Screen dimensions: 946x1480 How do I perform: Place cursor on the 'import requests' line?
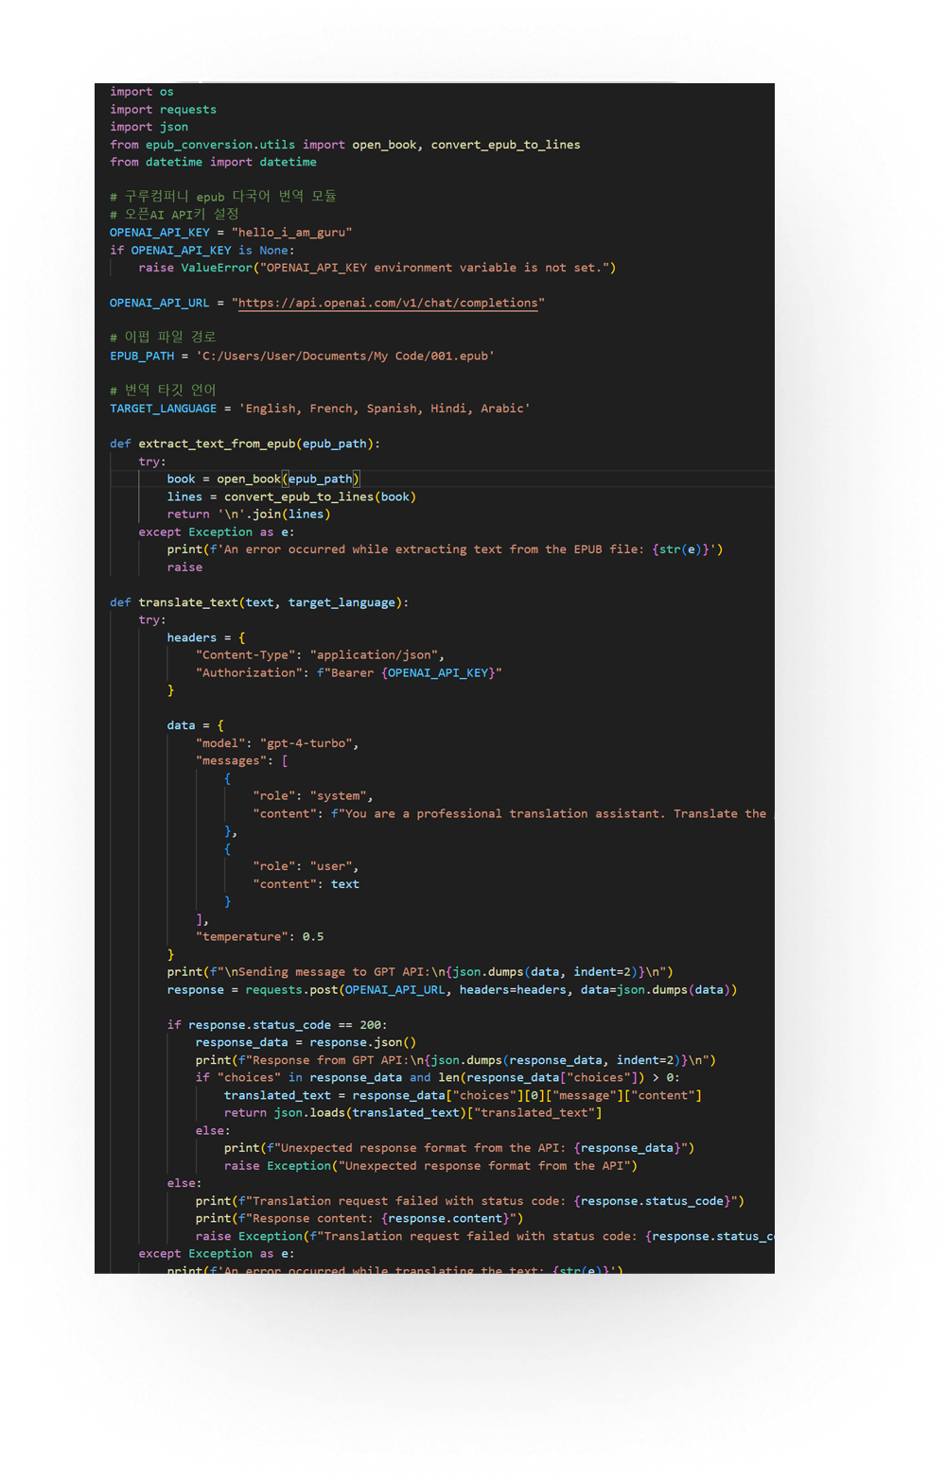(163, 110)
